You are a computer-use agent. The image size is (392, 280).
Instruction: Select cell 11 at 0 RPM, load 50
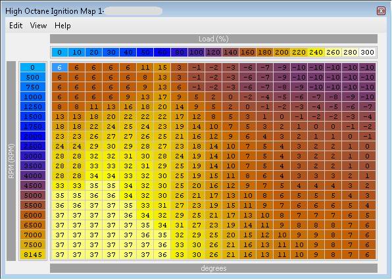pyautogui.click(x=145, y=67)
